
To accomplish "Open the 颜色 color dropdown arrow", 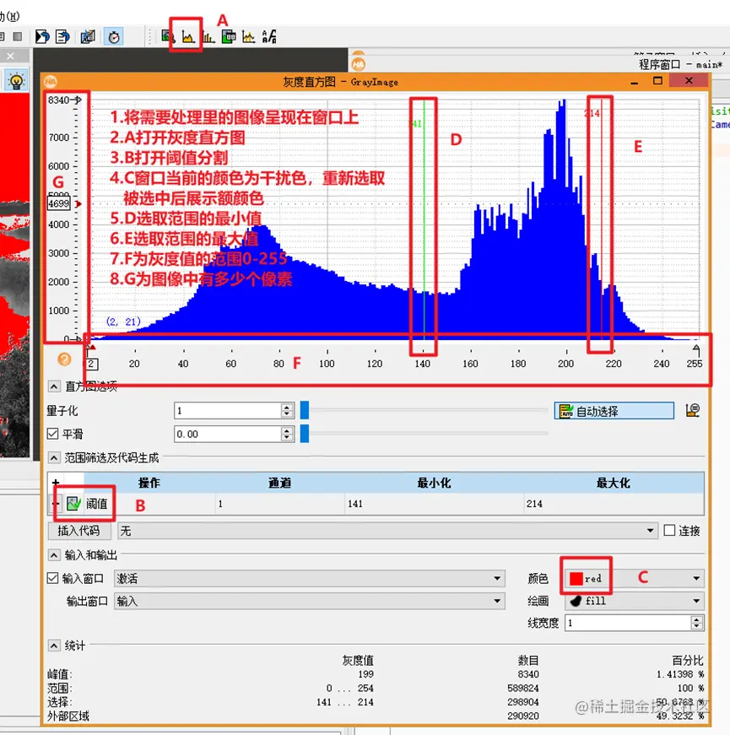I will tap(697, 578).
